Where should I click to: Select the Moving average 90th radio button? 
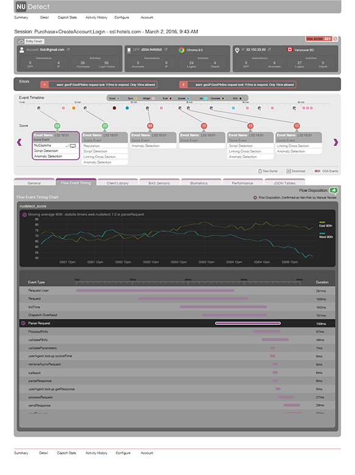24,215
